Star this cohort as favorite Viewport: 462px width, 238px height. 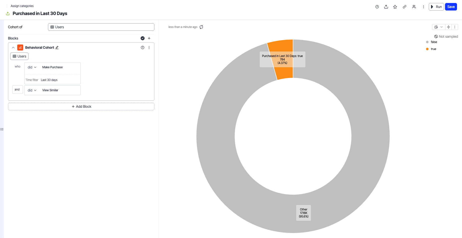coord(395,7)
